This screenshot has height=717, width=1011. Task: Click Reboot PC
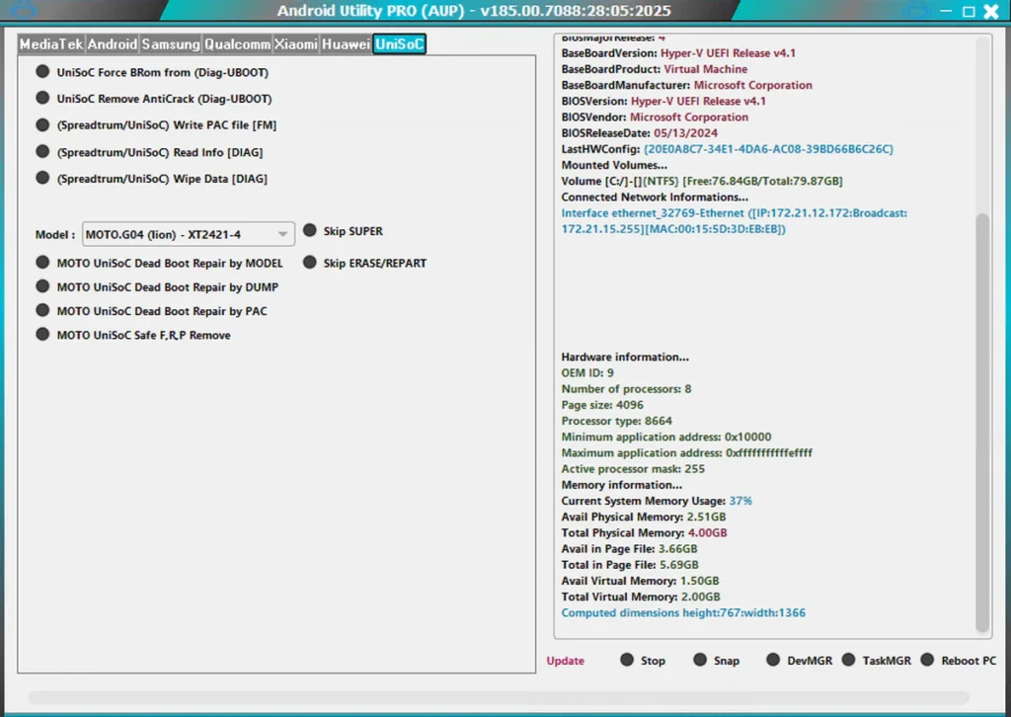tap(959, 661)
